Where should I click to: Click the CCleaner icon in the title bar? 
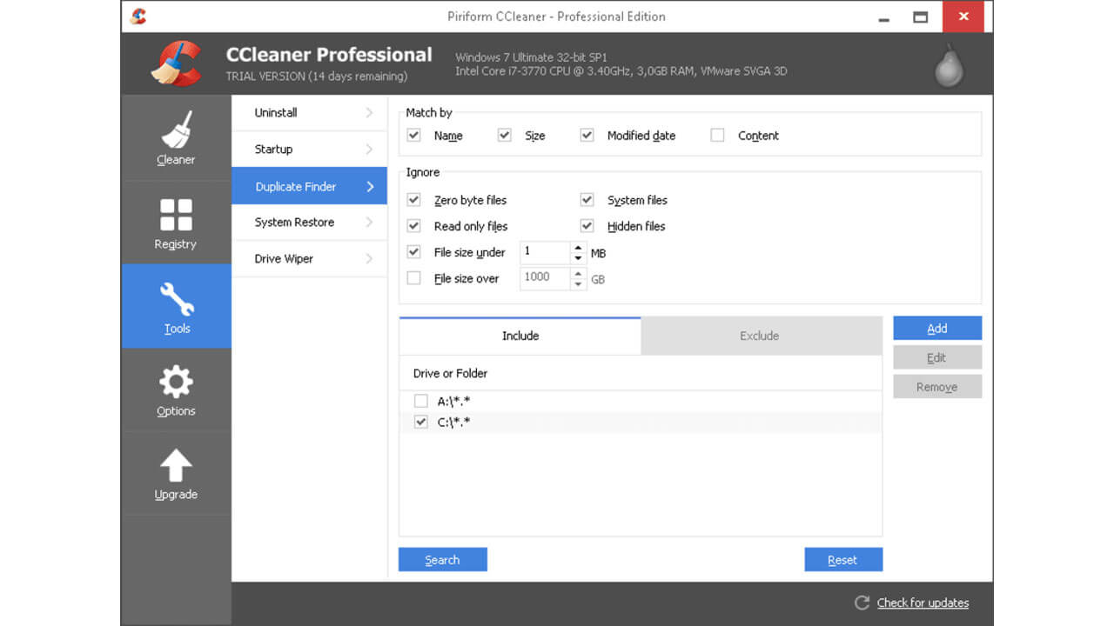click(x=138, y=16)
